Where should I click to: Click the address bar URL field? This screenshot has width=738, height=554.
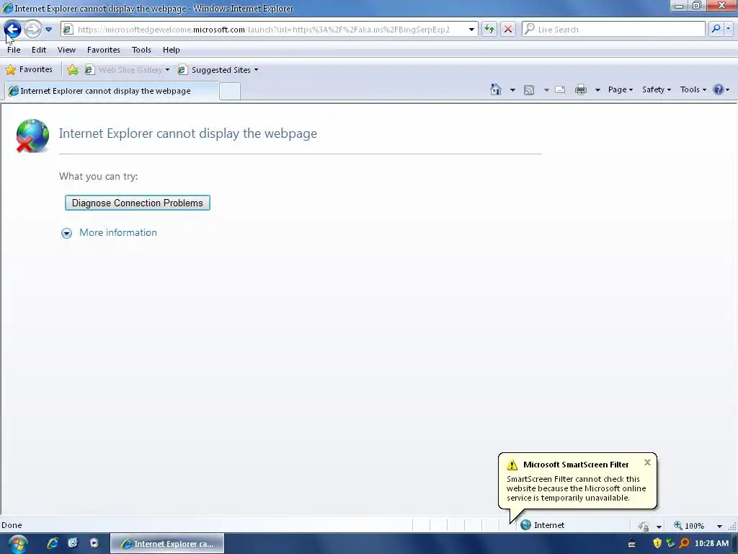[x=271, y=29]
